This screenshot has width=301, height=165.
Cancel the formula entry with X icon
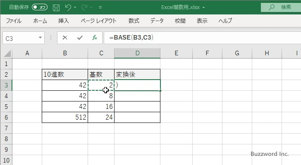[65, 38]
